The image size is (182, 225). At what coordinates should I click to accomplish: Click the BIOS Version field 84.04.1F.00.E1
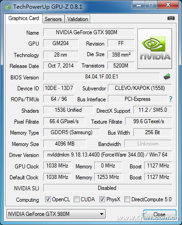click(101, 77)
